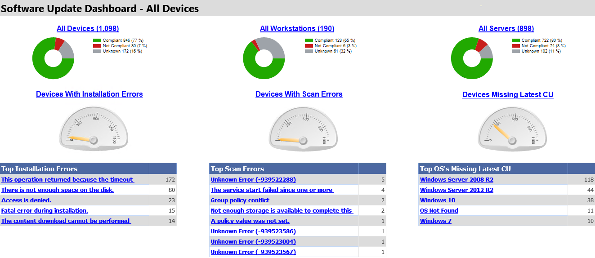Click the All Devices donut chart
The image size is (595, 258).
click(x=53, y=58)
